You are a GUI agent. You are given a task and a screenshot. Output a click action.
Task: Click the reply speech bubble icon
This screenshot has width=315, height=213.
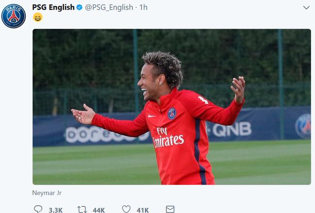[x=38, y=209]
